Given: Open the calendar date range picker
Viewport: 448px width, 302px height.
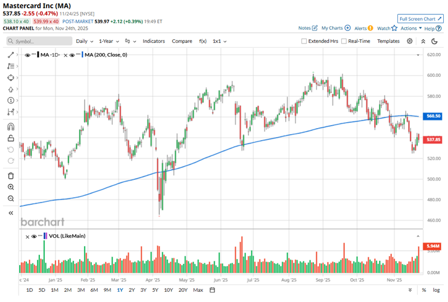Looking at the screenshot, I should [x=212, y=290].
